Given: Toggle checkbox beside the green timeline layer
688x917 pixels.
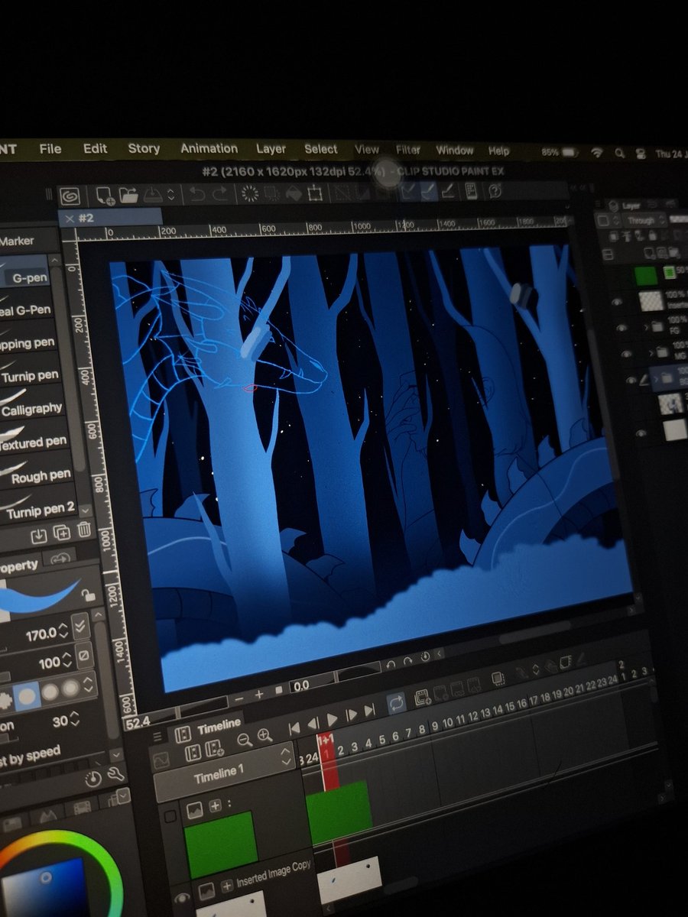Looking at the screenshot, I should (x=170, y=817).
